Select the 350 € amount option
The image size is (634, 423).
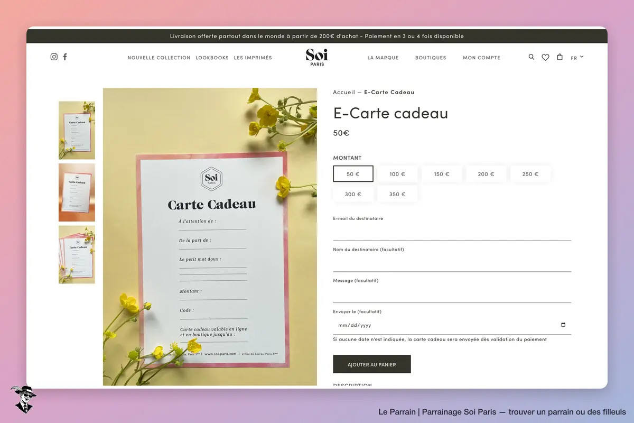coord(397,194)
